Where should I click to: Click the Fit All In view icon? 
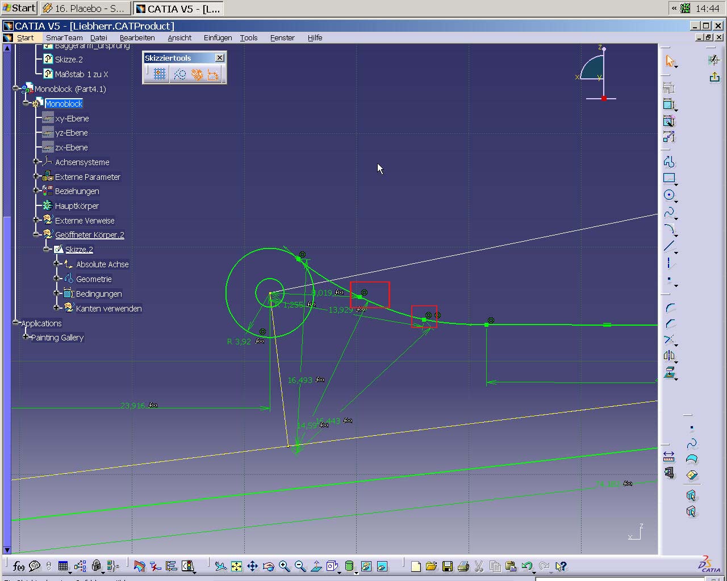pyautogui.click(x=236, y=566)
